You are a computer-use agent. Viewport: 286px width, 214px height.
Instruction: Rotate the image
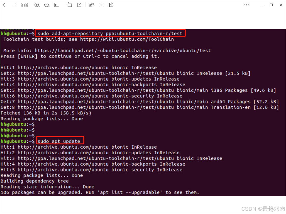pyautogui.click(x=69, y=5)
